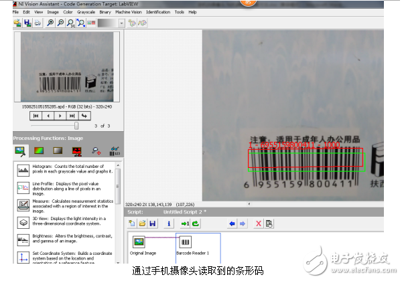Open the Identification menu
402x281 pixels.
(158, 12)
